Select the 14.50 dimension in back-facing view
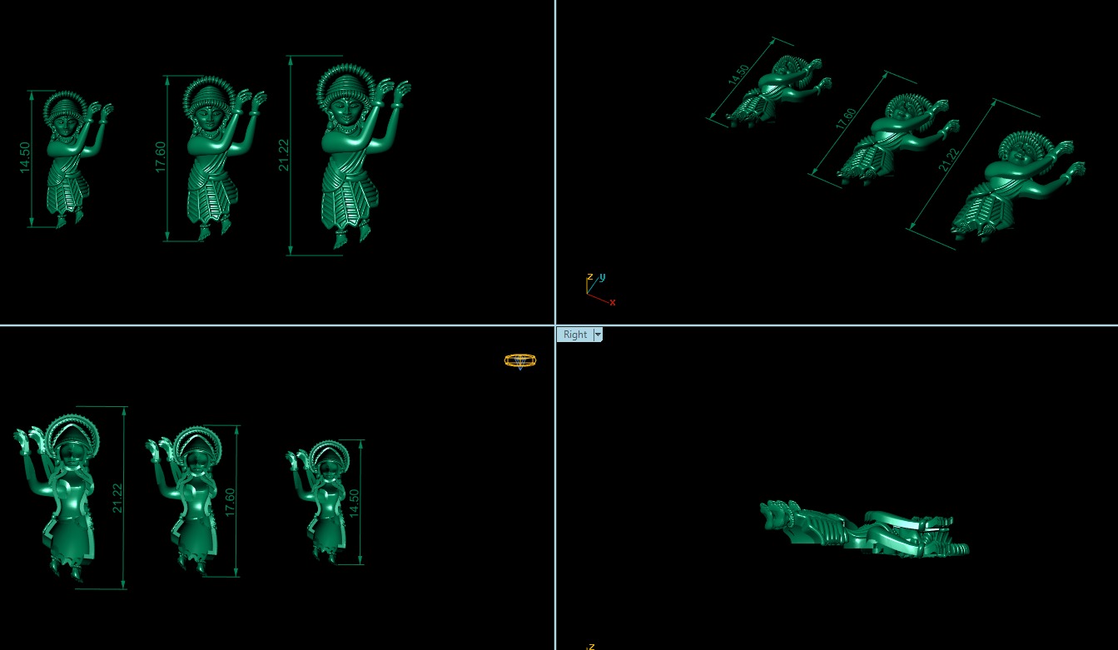This screenshot has width=1118, height=650. [355, 504]
